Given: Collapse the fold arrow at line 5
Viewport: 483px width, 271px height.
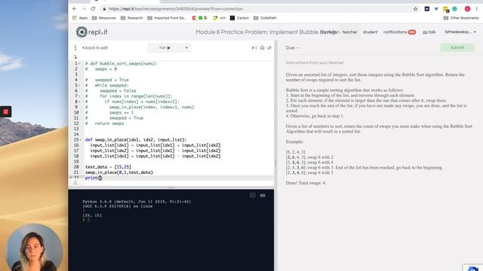Looking at the screenshot, I should point(79,85).
